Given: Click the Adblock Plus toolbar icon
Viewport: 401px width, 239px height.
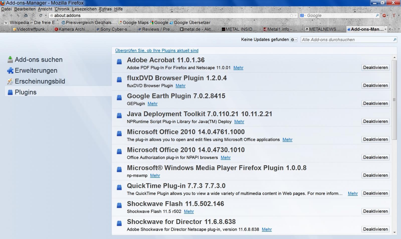Looking at the screenshot, I should [x=384, y=16].
